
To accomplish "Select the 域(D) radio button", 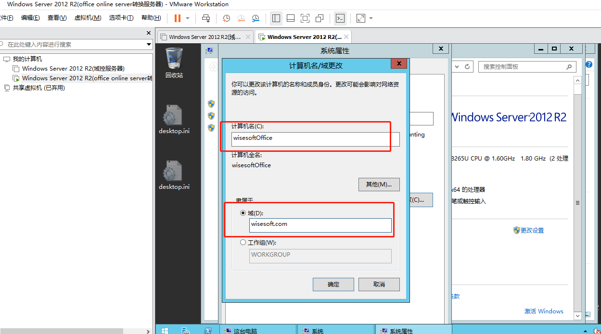I will (243, 213).
